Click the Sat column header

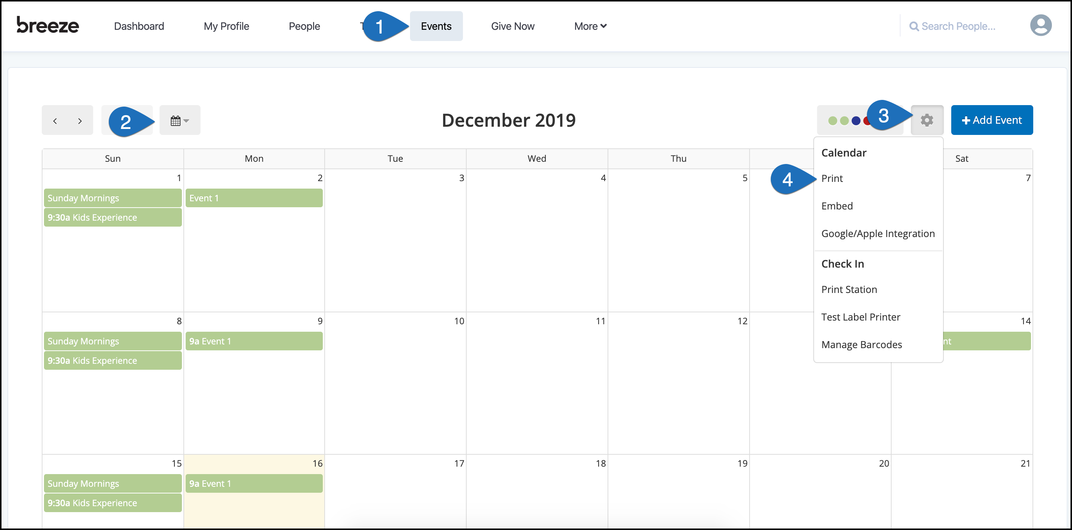click(x=962, y=158)
